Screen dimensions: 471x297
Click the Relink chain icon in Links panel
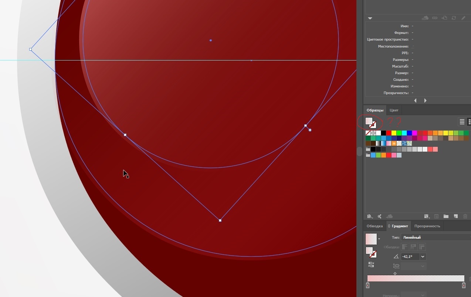[x=435, y=18]
